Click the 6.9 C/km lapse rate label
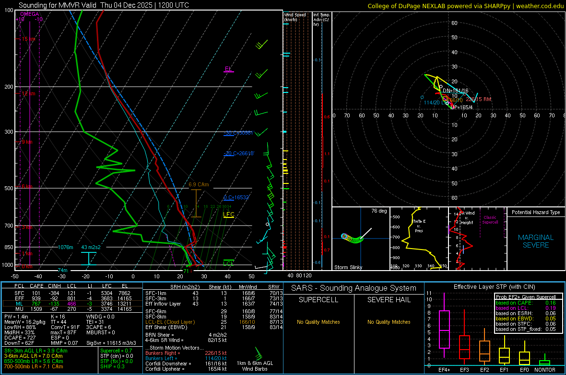Image resolution: width=566 pixels, height=375 pixels. point(199,184)
